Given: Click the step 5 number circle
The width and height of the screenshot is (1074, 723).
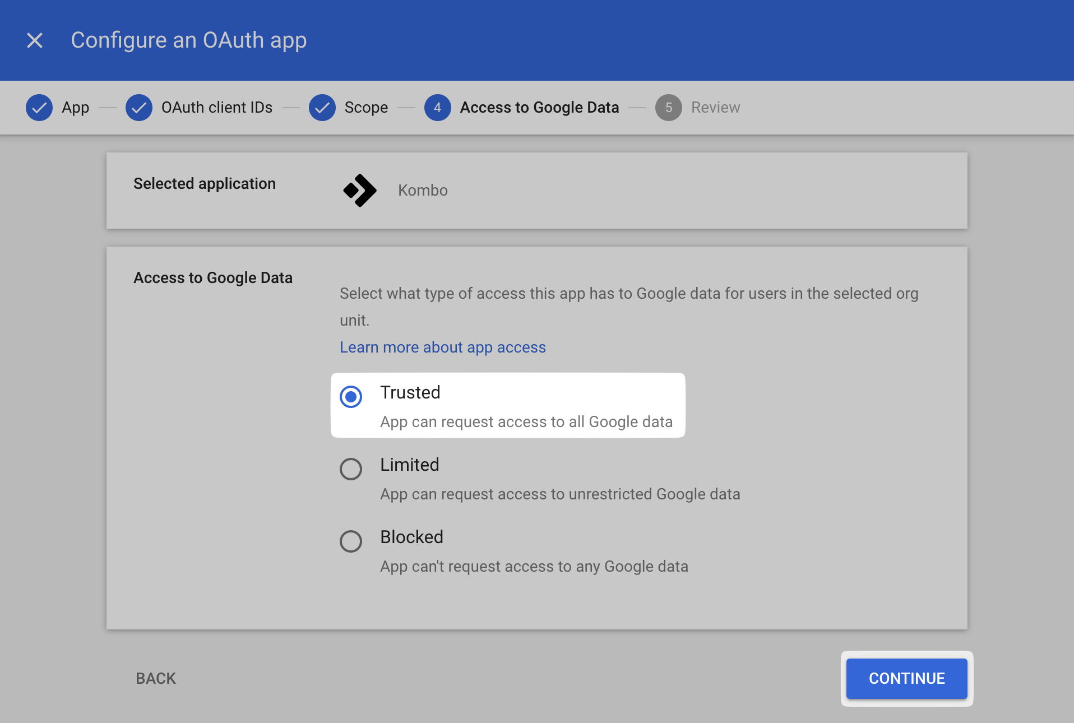Looking at the screenshot, I should point(668,108).
